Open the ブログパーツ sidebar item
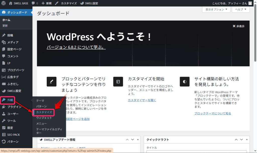257x153 pixels. click(x=16, y=70)
